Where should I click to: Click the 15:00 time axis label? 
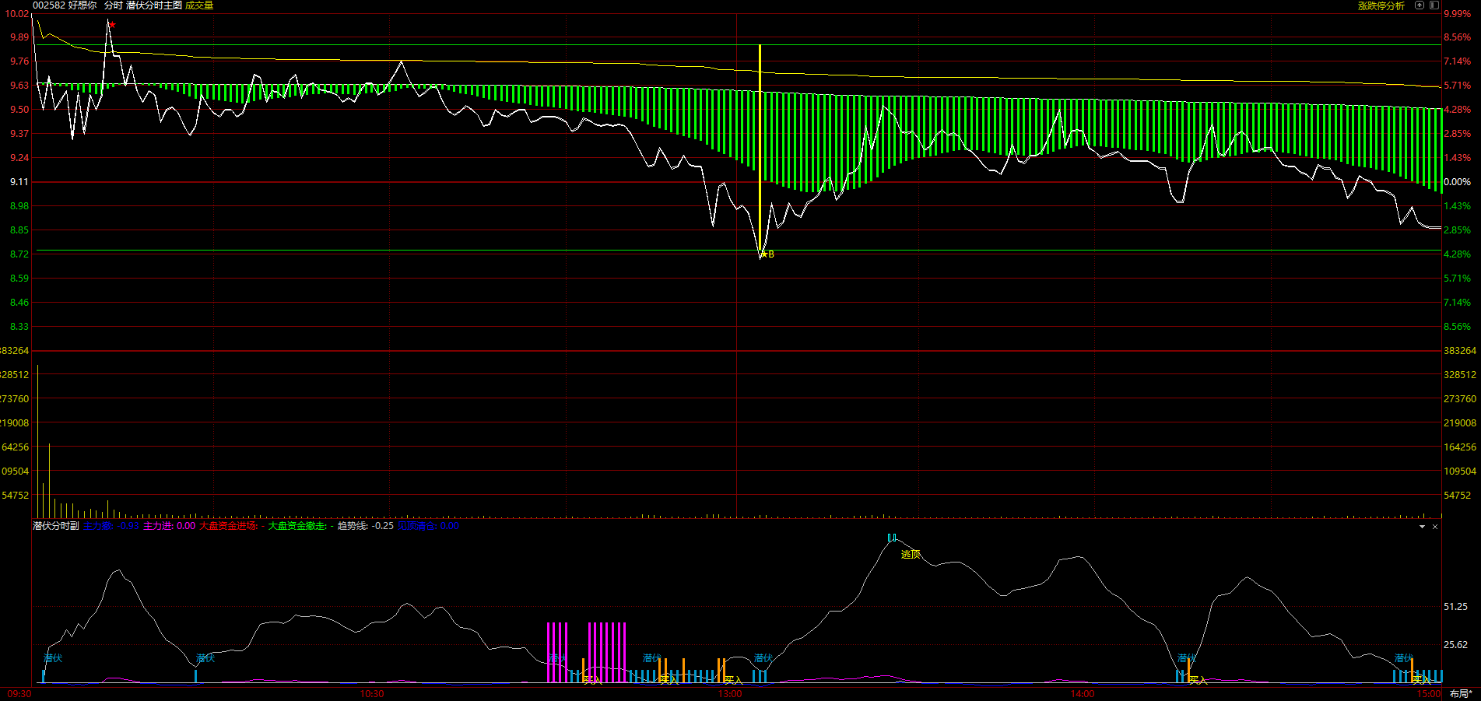click(x=1429, y=693)
